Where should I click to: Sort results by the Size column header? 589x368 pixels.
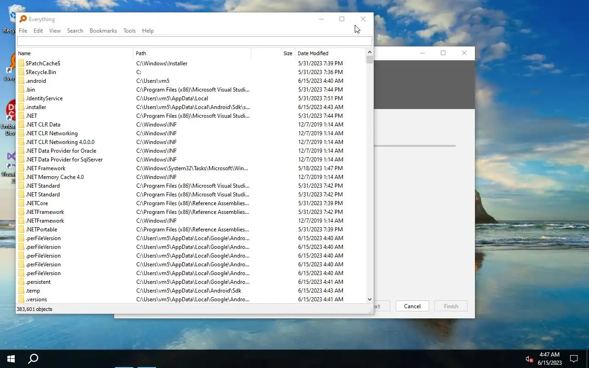click(273, 53)
